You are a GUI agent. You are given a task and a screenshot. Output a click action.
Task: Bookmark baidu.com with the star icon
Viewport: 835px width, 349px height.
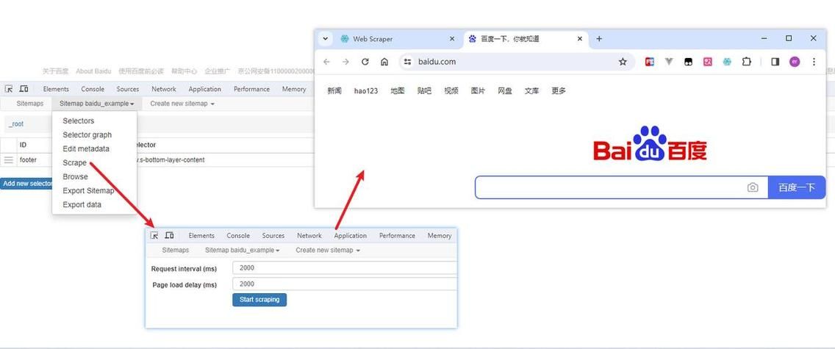click(x=623, y=62)
